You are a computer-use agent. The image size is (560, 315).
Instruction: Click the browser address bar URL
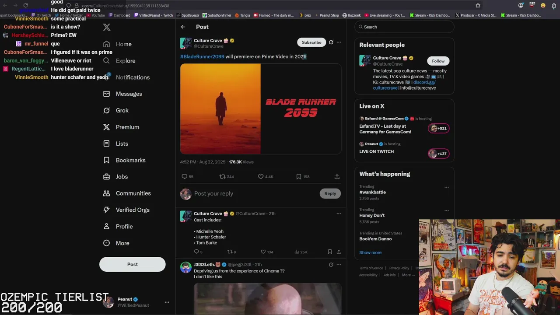tap(125, 6)
